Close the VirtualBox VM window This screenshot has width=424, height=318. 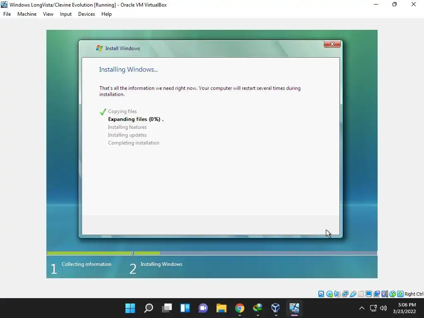414,5
